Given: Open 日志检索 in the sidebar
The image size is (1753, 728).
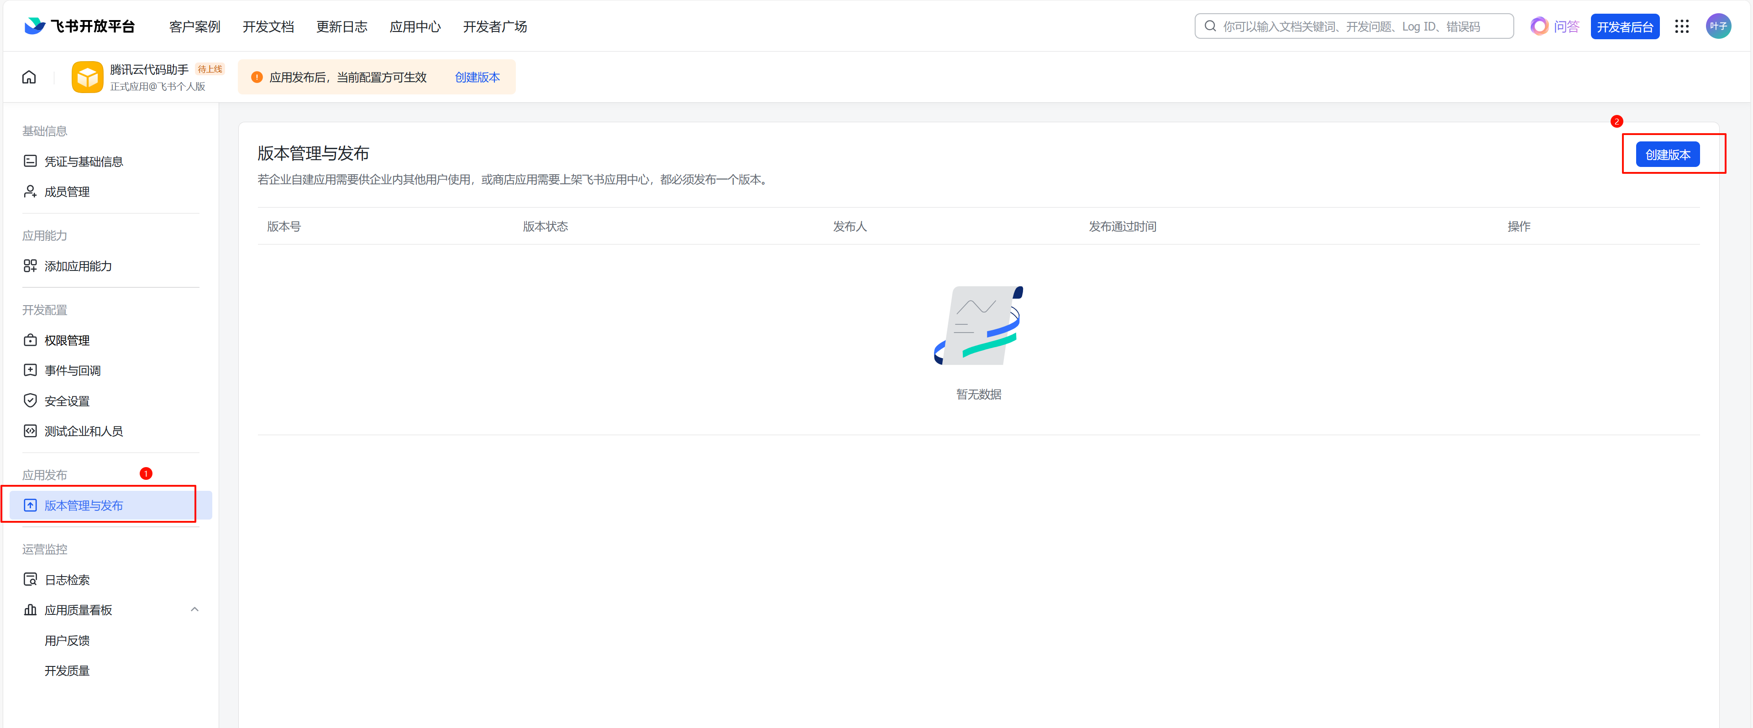Looking at the screenshot, I should click(67, 580).
